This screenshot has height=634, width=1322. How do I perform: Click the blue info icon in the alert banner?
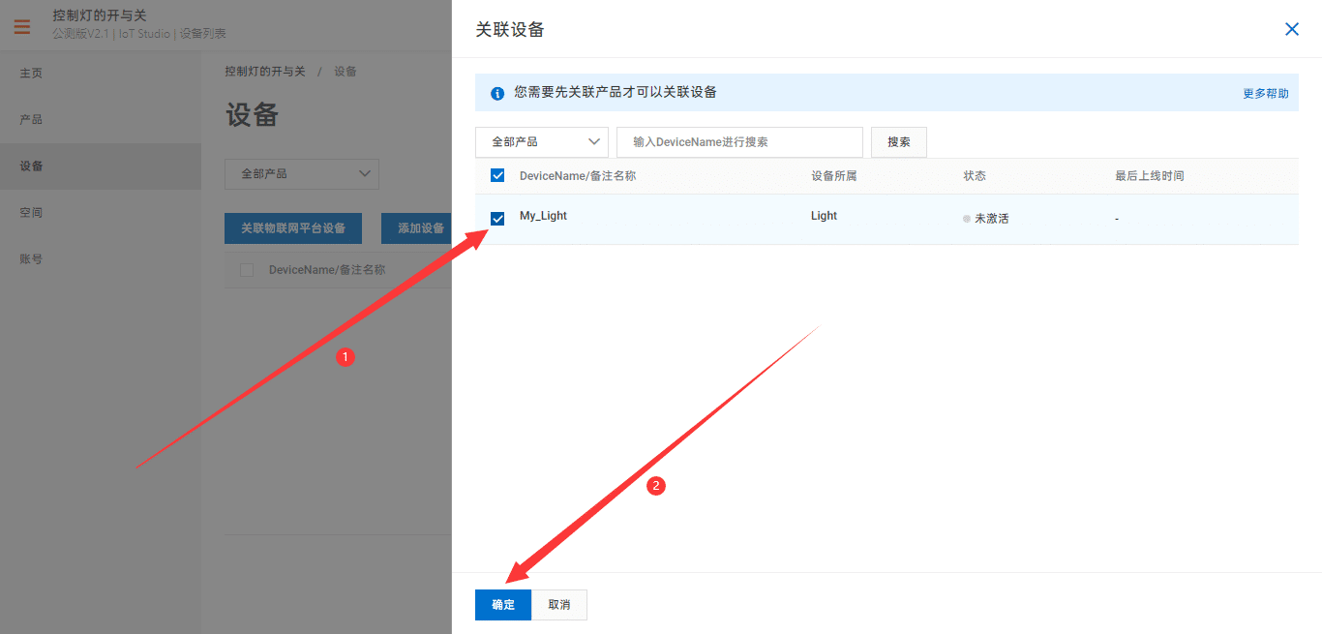[x=496, y=93]
